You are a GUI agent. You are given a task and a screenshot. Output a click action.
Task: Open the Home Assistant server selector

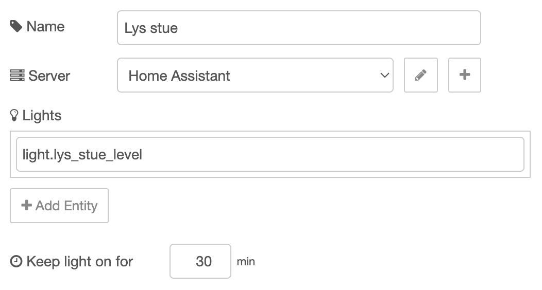pos(247,76)
